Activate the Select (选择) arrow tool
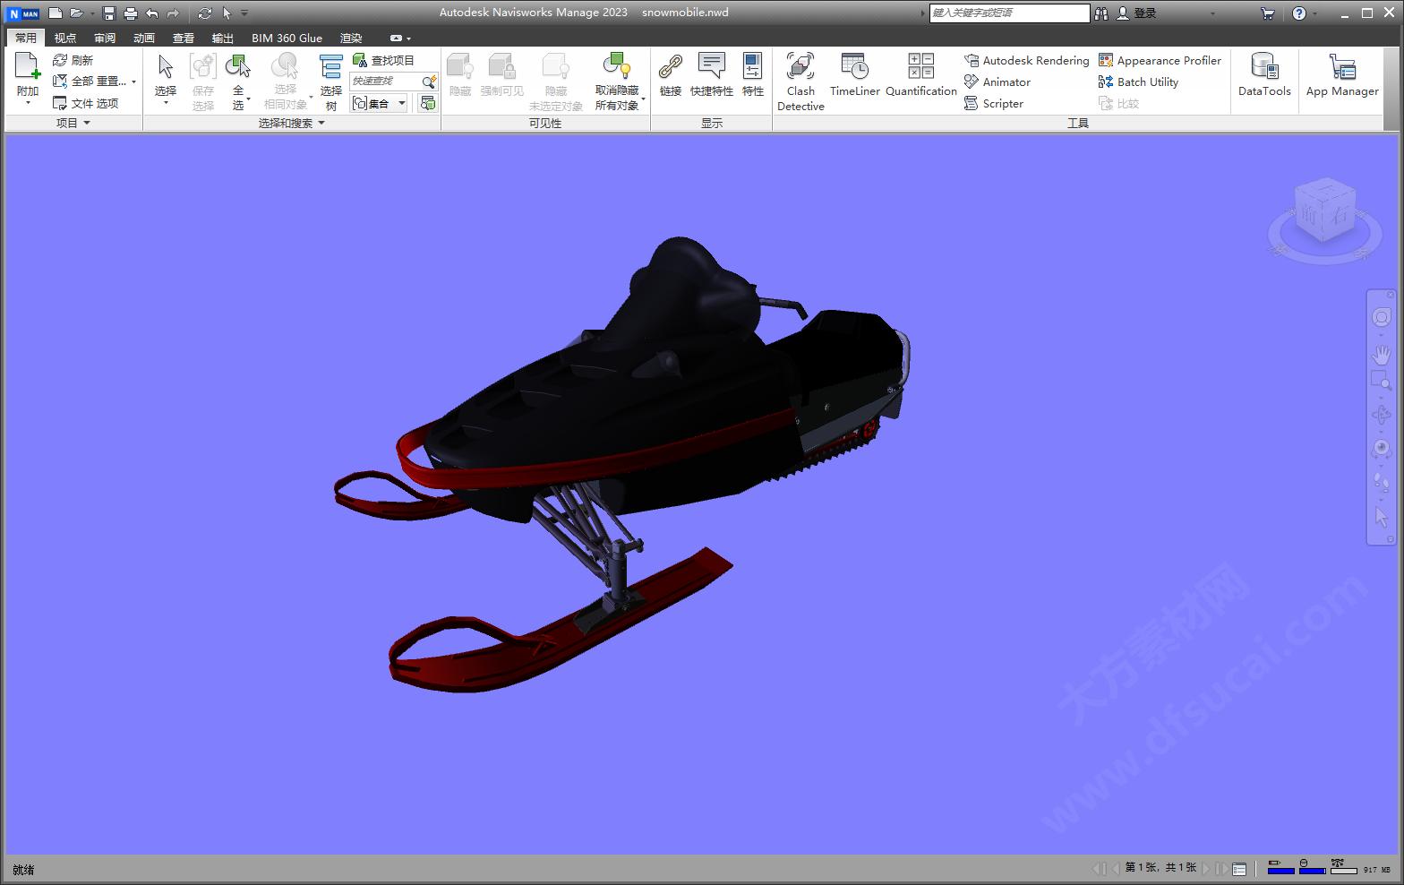Viewport: 1404px width, 885px height. coord(166,67)
